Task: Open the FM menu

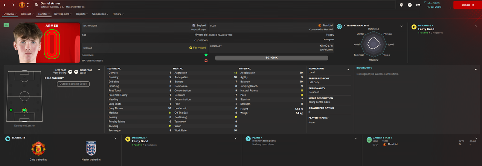Action: (x=418, y=5)
